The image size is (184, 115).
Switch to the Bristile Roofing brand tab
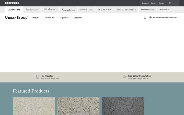(x=148, y=10)
